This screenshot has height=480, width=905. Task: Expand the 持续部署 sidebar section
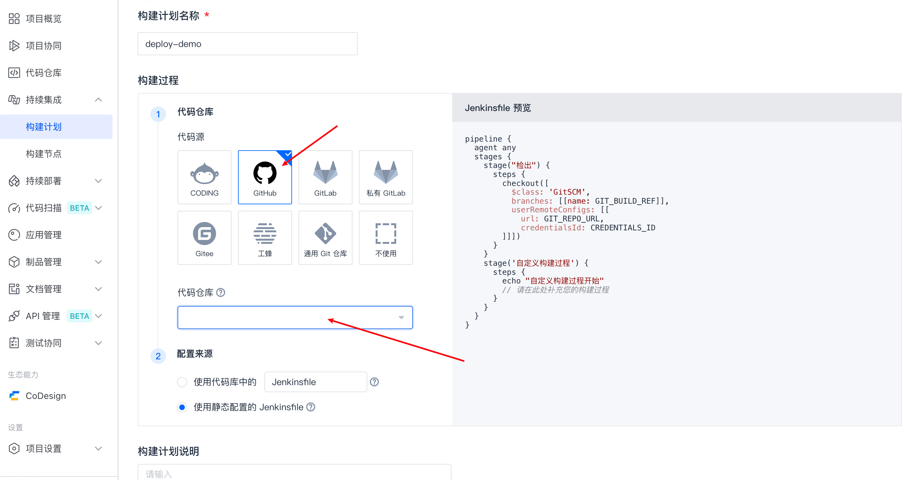tap(98, 181)
